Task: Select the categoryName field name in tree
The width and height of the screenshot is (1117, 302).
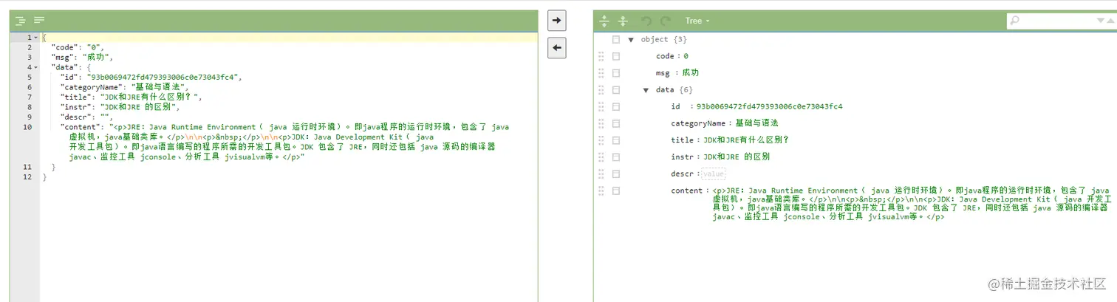Action: (697, 123)
